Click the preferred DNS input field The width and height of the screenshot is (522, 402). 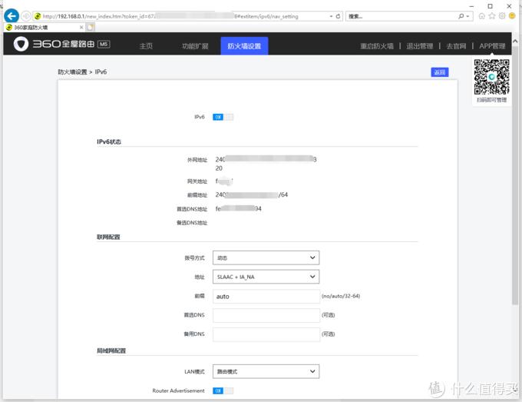266,315
